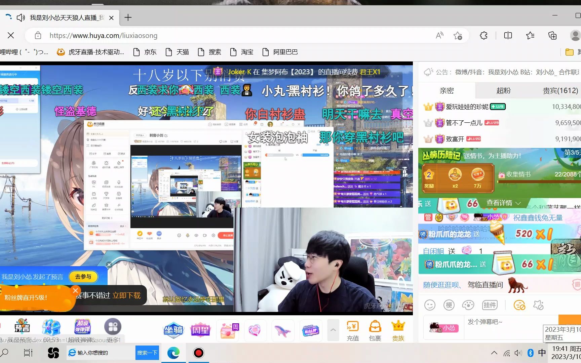Image resolution: width=581 pixels, height=363 pixels.
Task: Close the 粉丝牌直升5级 popup
Action: [x=75, y=290]
